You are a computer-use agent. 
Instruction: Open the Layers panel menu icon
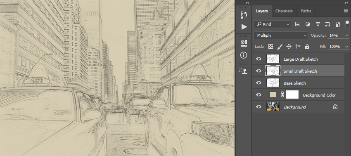[x=346, y=11]
